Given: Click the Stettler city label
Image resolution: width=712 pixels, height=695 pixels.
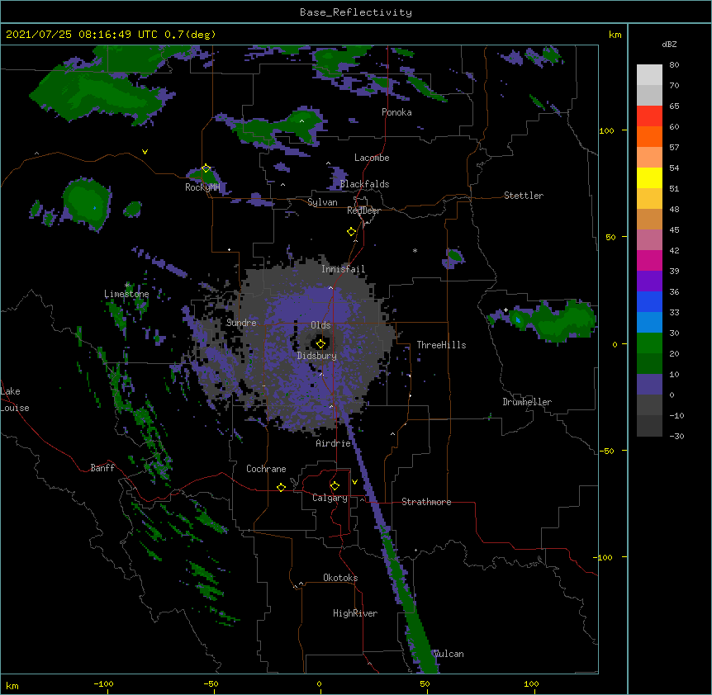Looking at the screenshot, I should pyautogui.click(x=524, y=196).
